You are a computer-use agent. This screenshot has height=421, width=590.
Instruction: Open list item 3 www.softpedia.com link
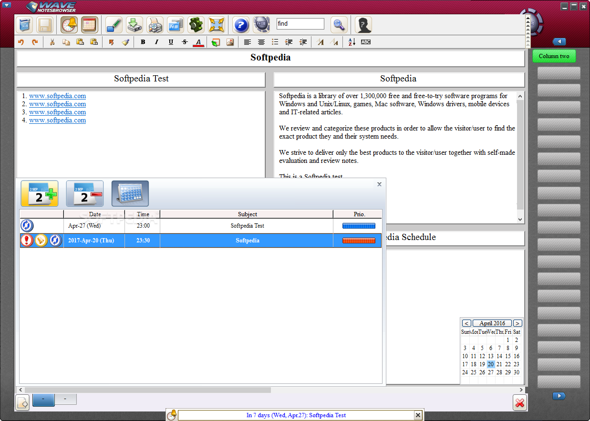coord(57,112)
